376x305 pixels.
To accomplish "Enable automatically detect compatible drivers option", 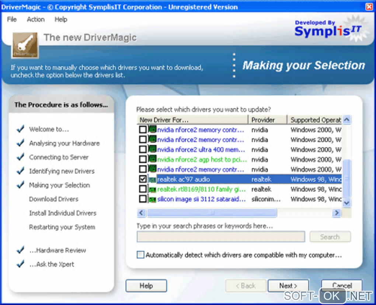I will click(140, 255).
